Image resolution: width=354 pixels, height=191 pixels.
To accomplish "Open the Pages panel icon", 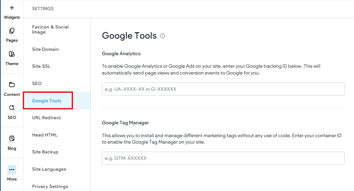I will tap(12, 30).
